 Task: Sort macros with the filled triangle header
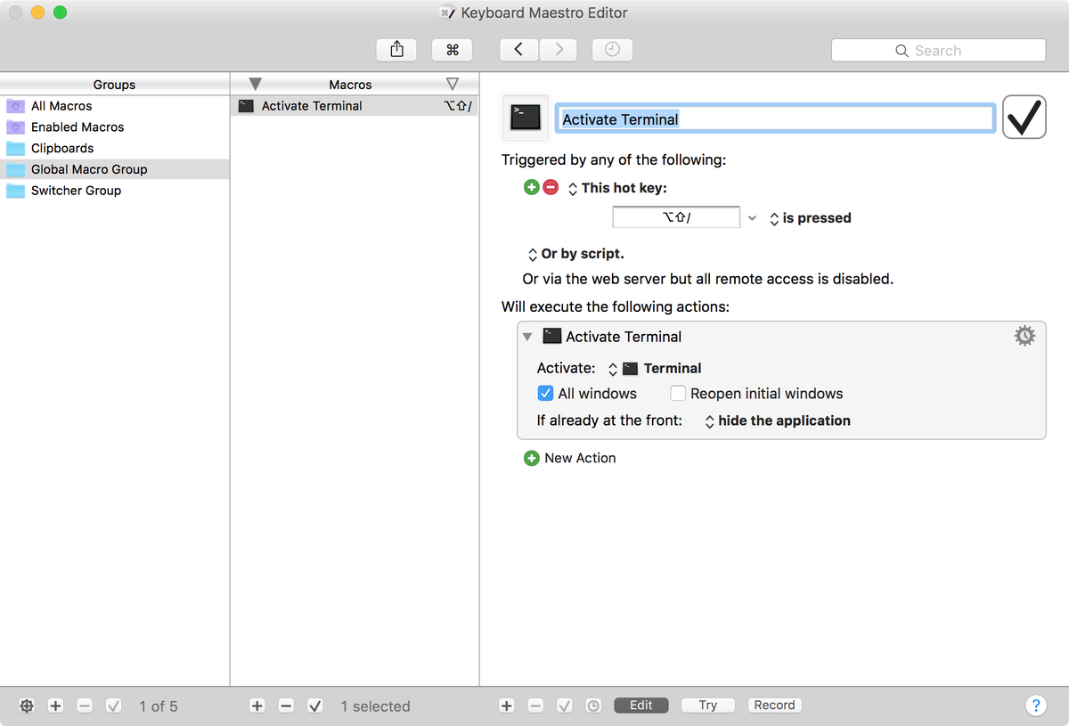pos(256,85)
